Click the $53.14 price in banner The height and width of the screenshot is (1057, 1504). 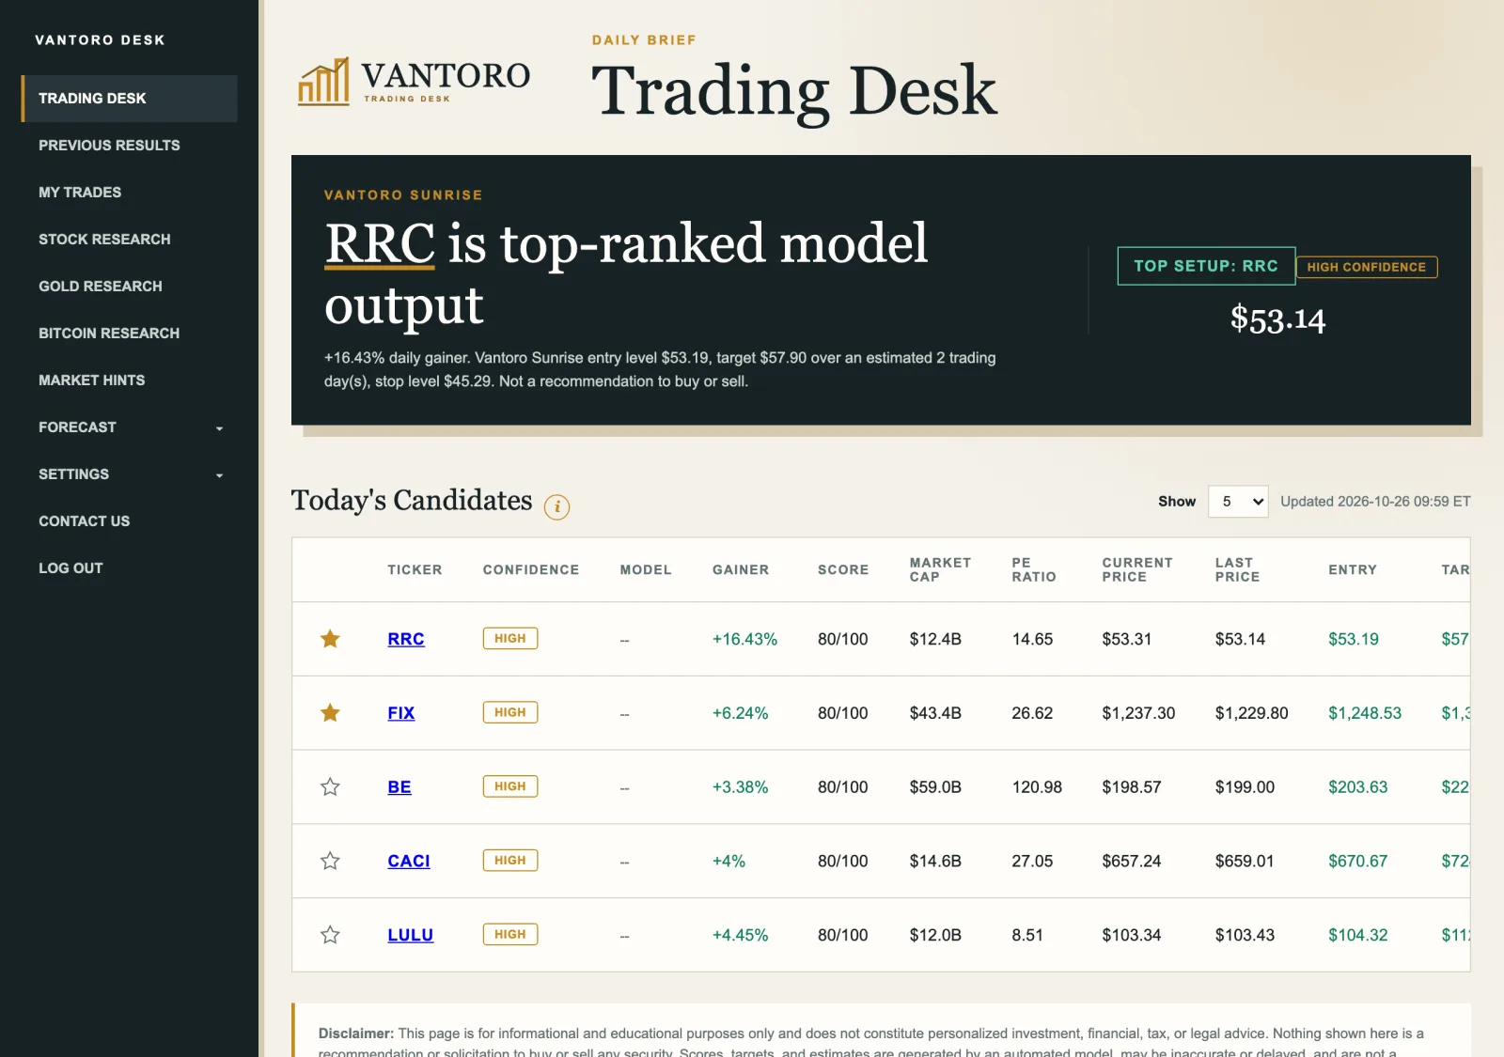1277,319
